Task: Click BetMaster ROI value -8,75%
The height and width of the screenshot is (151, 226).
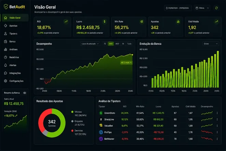Action: pyautogui.click(x=125, y=139)
